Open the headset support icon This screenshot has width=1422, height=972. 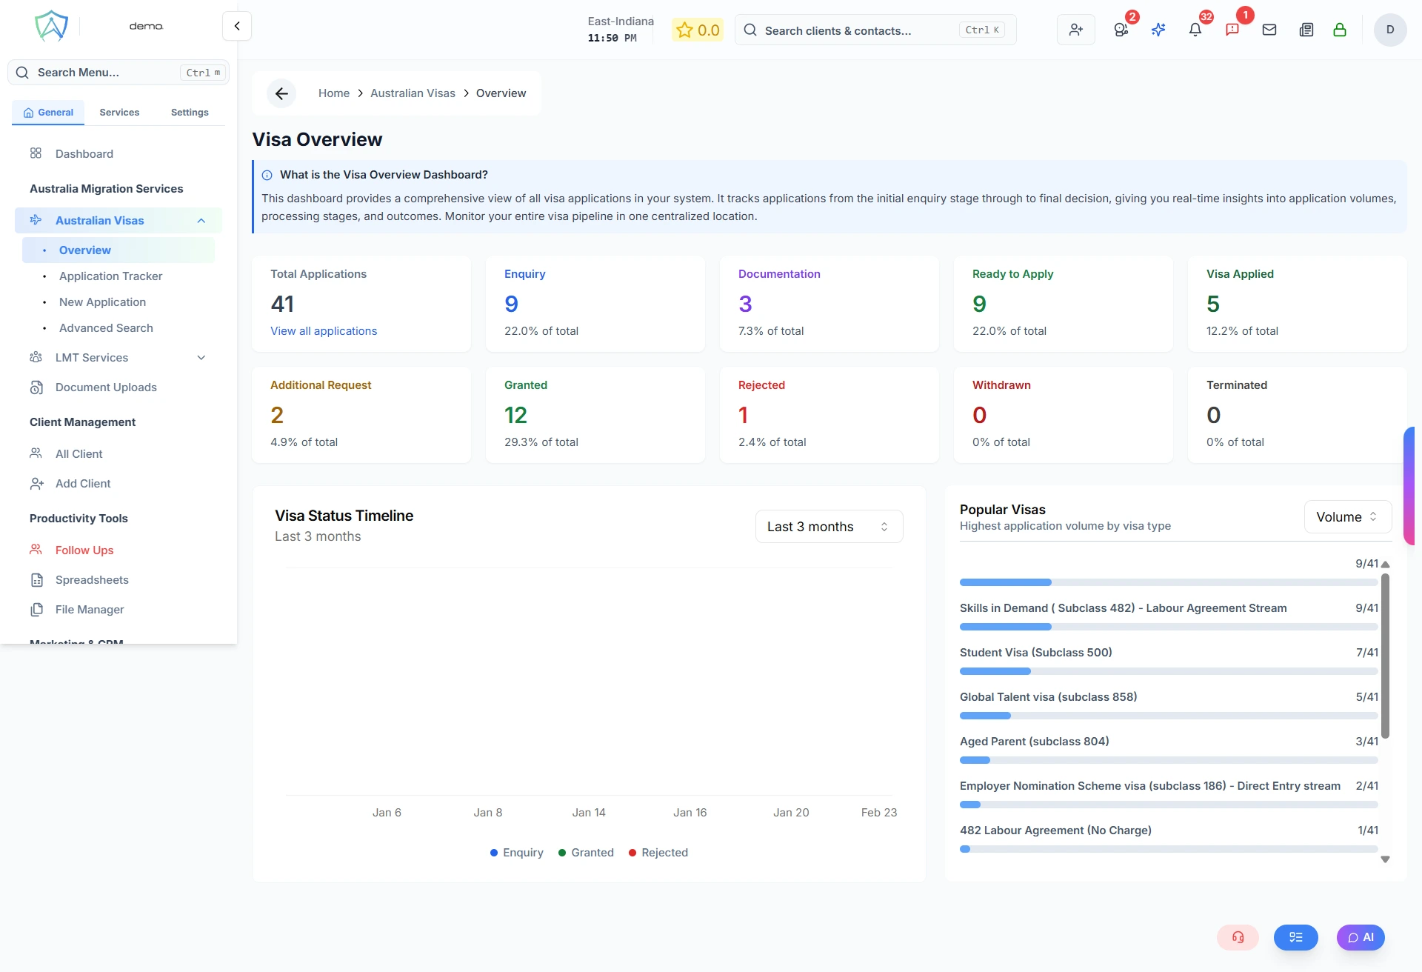click(1237, 937)
